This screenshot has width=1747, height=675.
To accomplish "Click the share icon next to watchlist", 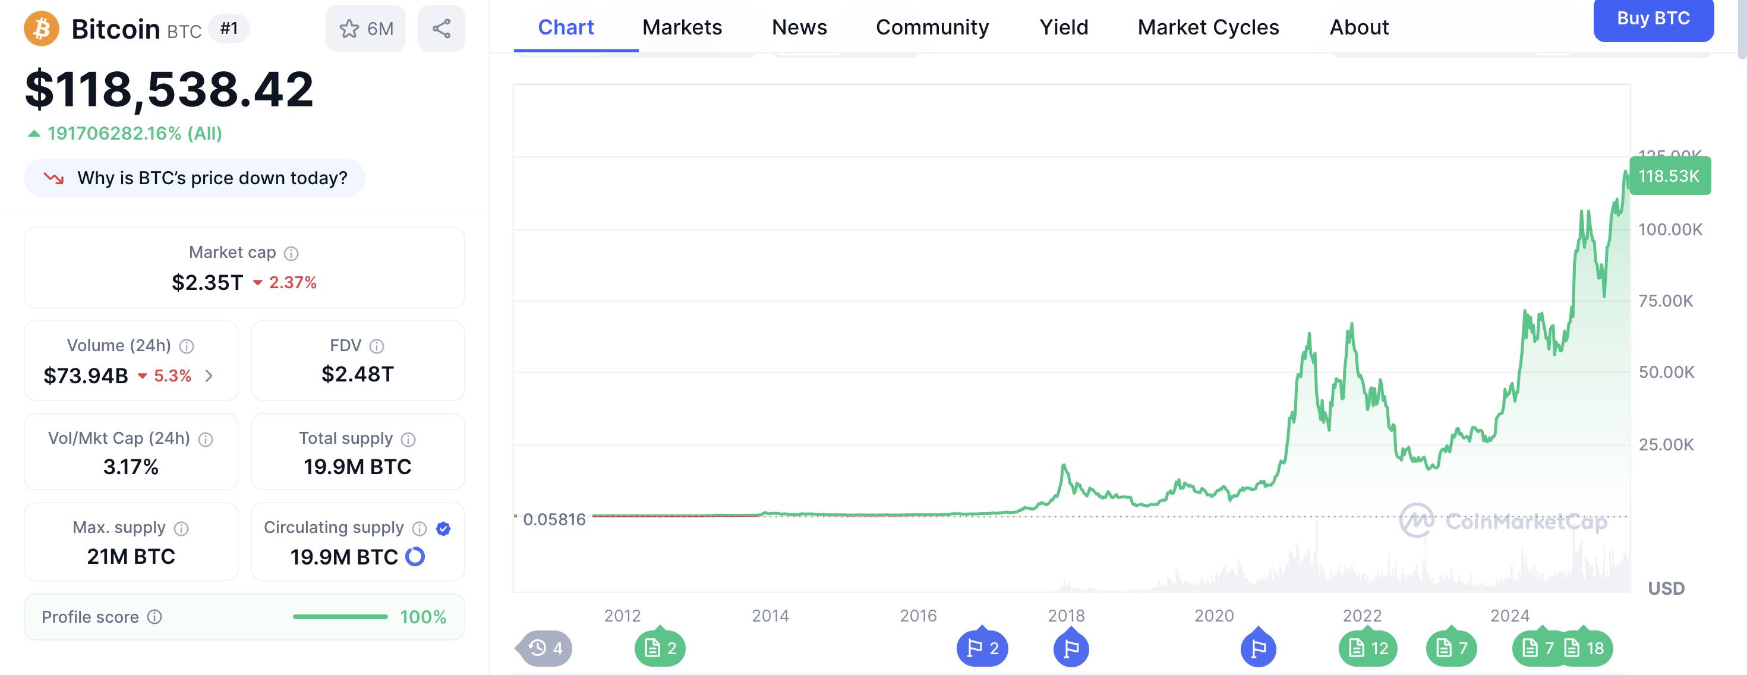I will tap(441, 29).
